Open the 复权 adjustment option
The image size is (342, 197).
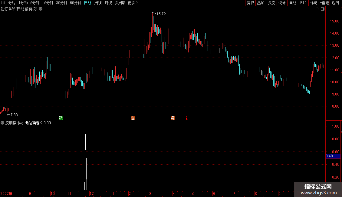(250, 3)
